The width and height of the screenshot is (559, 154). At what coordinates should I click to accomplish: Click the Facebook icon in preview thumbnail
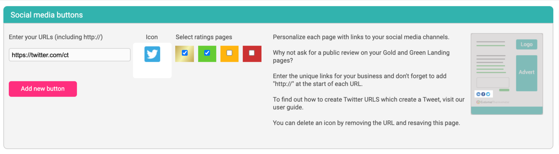(483, 94)
